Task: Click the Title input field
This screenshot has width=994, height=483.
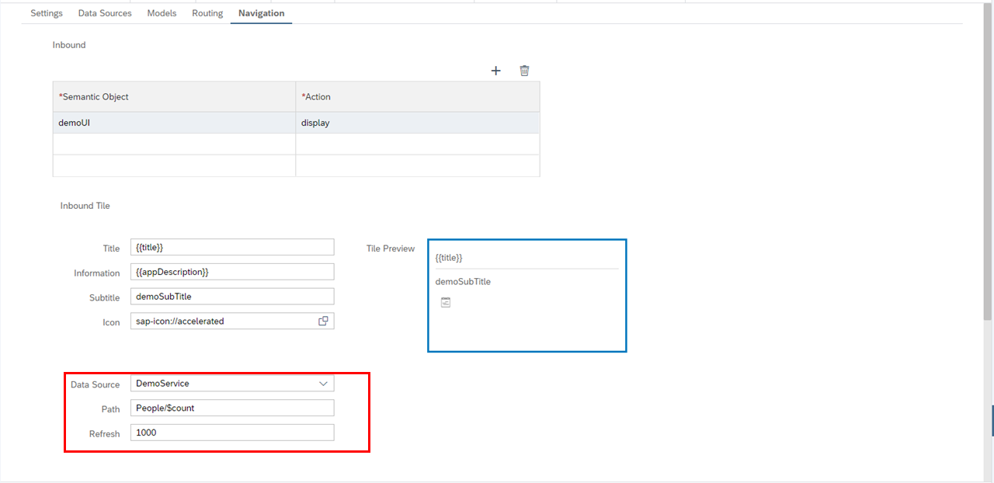Action: (x=232, y=247)
